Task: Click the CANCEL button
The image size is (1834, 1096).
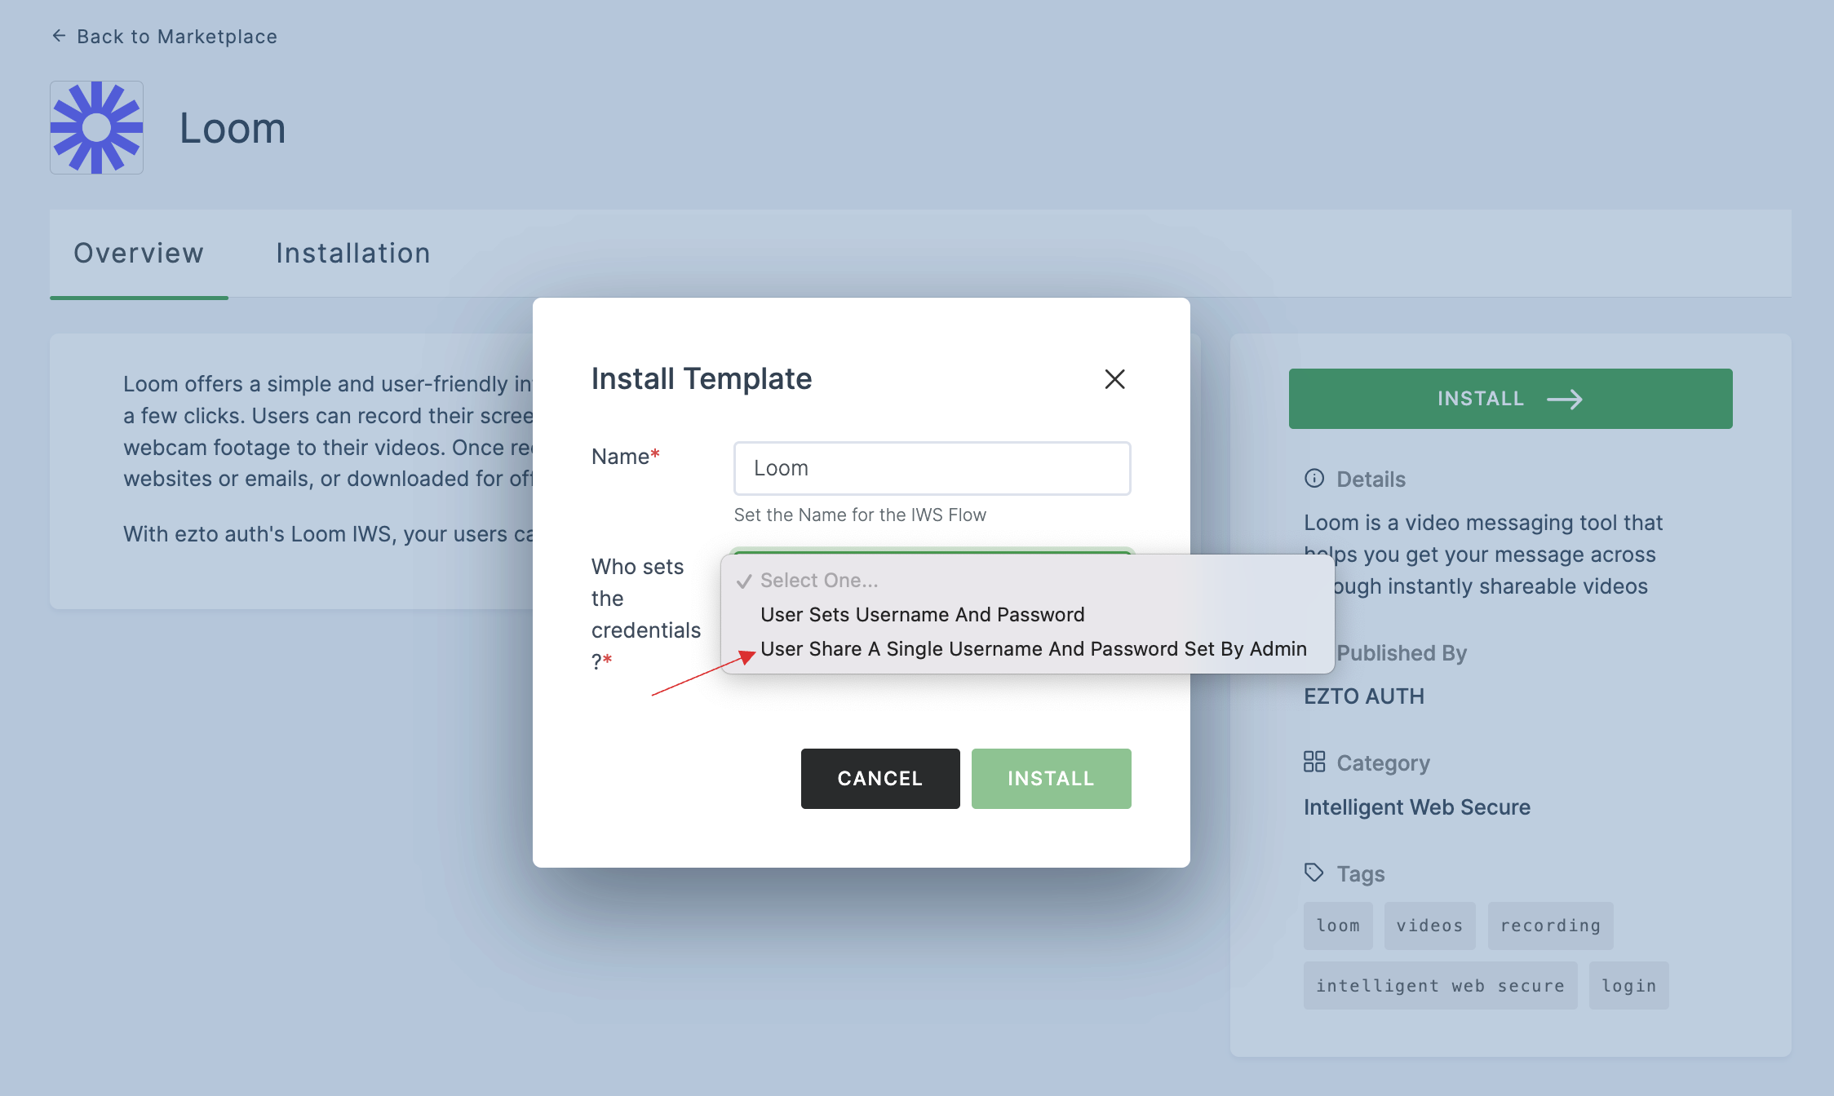Action: [x=879, y=778]
